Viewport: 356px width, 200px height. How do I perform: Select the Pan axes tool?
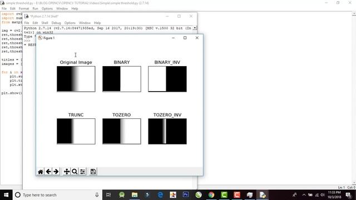(67, 172)
